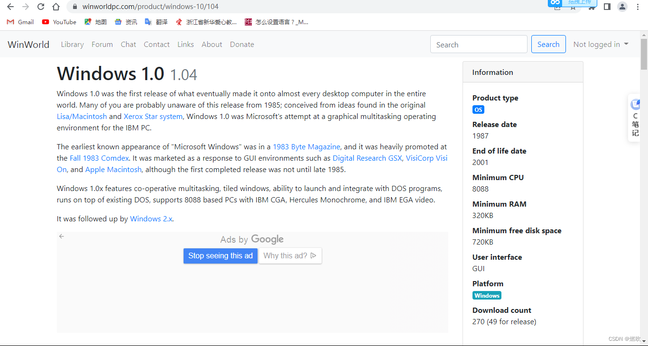Open the Library menu item
Image resolution: width=648 pixels, height=346 pixels.
(72, 44)
